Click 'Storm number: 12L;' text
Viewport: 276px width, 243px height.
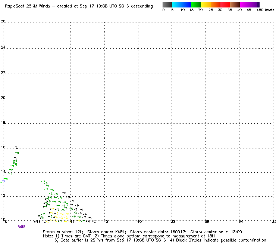point(63,232)
